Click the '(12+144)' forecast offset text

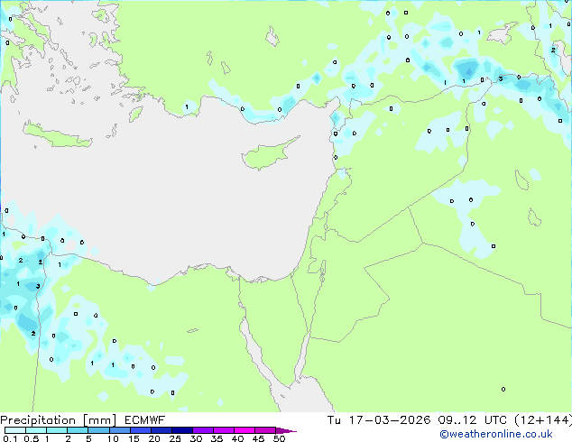pyautogui.click(x=543, y=420)
